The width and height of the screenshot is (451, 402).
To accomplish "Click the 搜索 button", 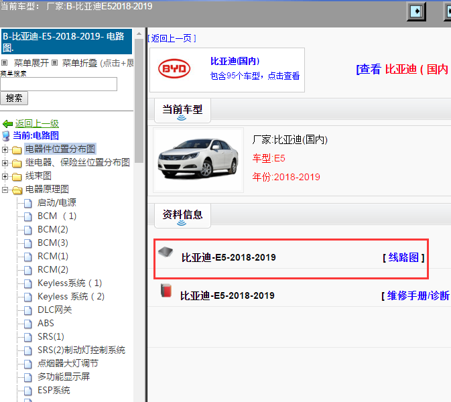I will [x=14, y=98].
